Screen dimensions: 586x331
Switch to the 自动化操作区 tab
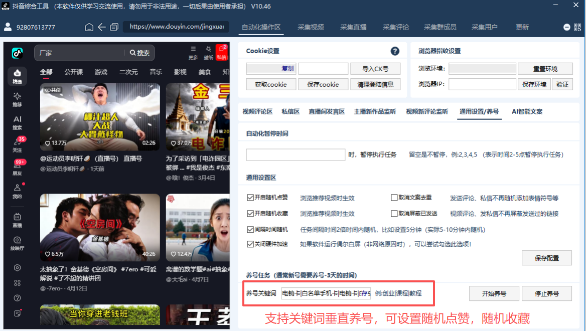pyautogui.click(x=261, y=27)
